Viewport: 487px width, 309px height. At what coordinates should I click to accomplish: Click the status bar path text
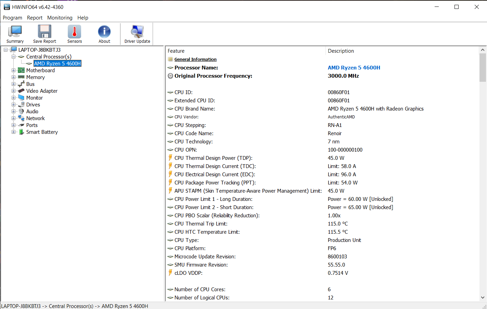(75, 306)
